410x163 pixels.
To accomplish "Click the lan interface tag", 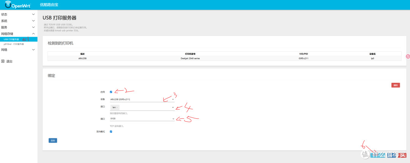I will (115, 107).
